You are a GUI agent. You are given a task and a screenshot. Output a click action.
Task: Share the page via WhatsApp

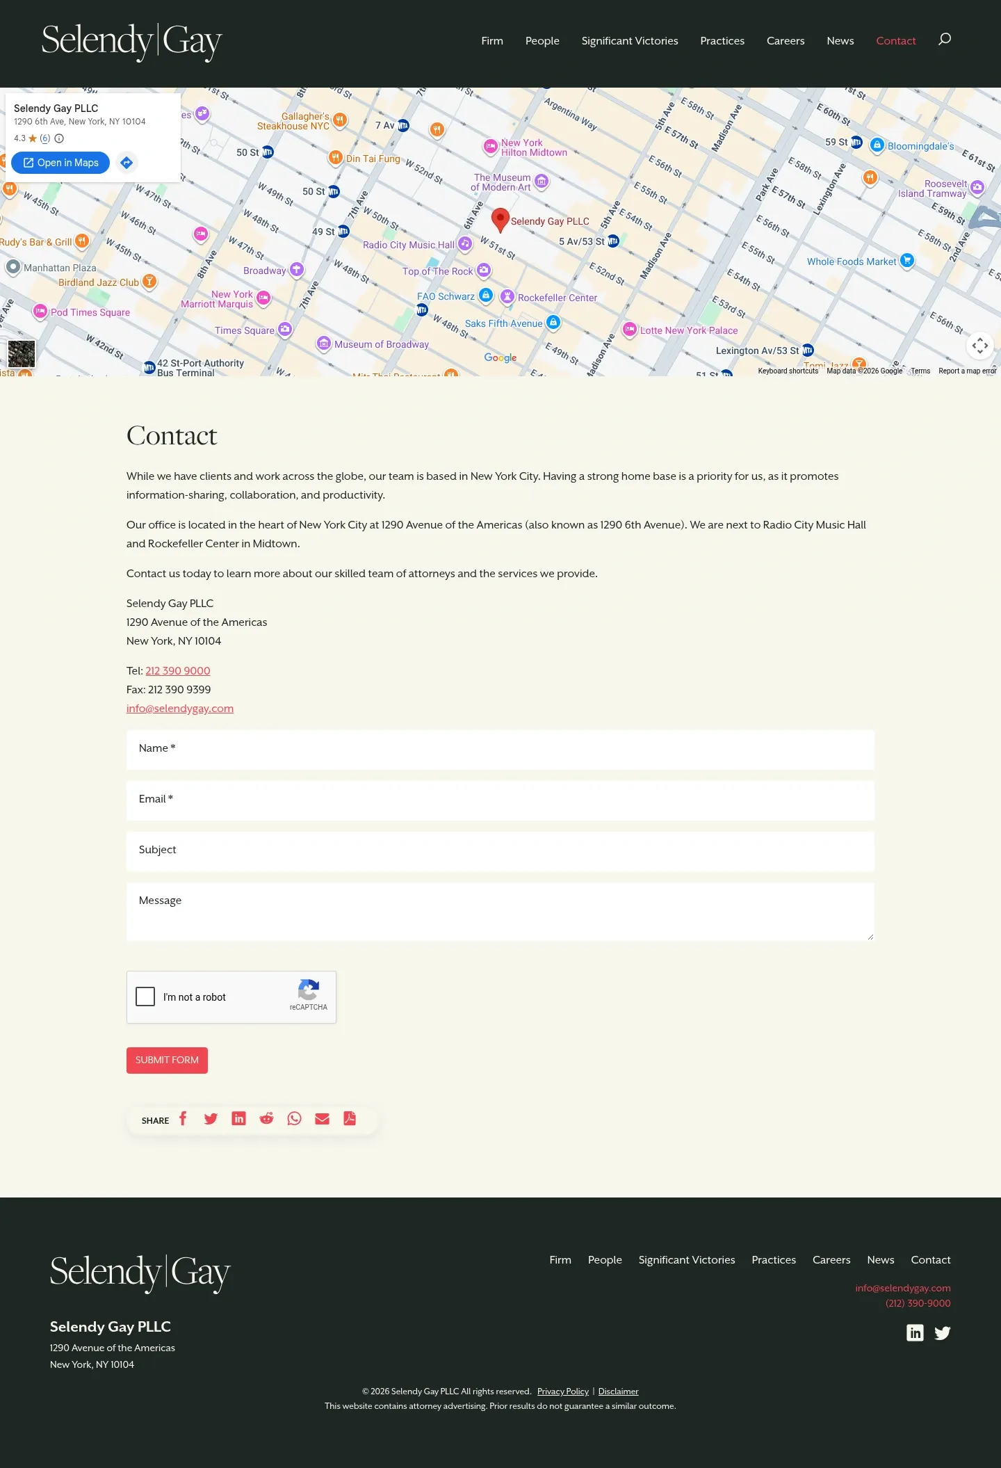click(x=294, y=1118)
